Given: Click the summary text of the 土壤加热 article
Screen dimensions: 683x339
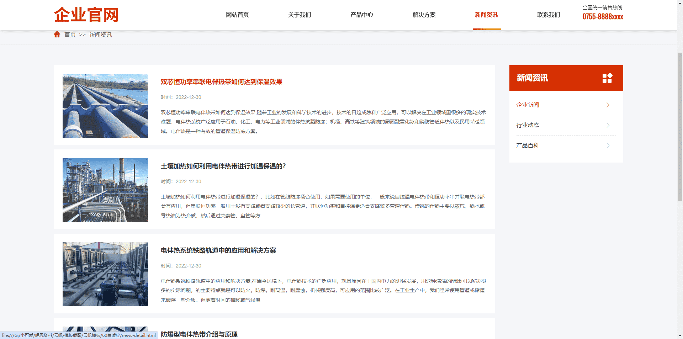Looking at the screenshot, I should coord(323,206).
